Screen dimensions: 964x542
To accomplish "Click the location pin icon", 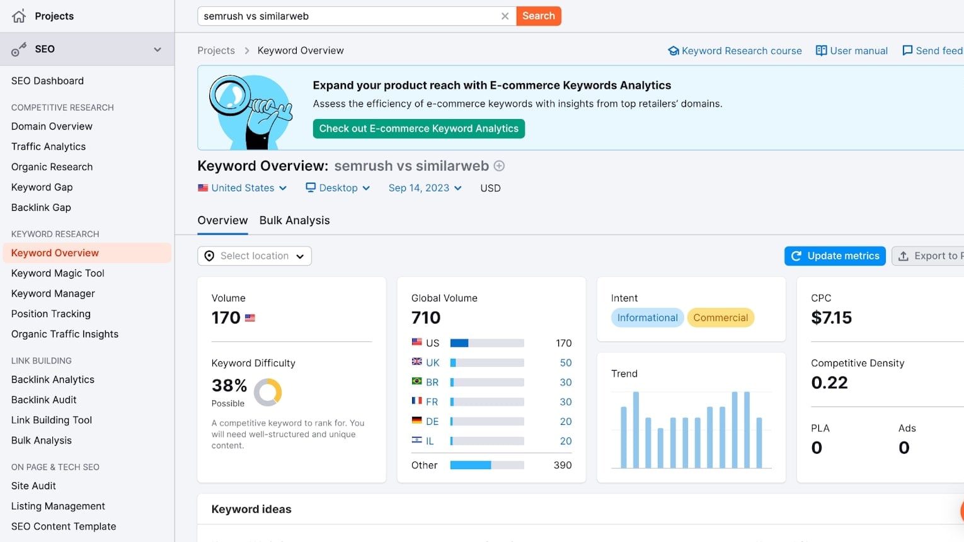I will (x=209, y=256).
